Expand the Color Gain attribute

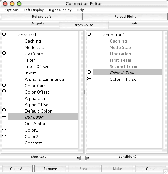click(x=4, y=85)
